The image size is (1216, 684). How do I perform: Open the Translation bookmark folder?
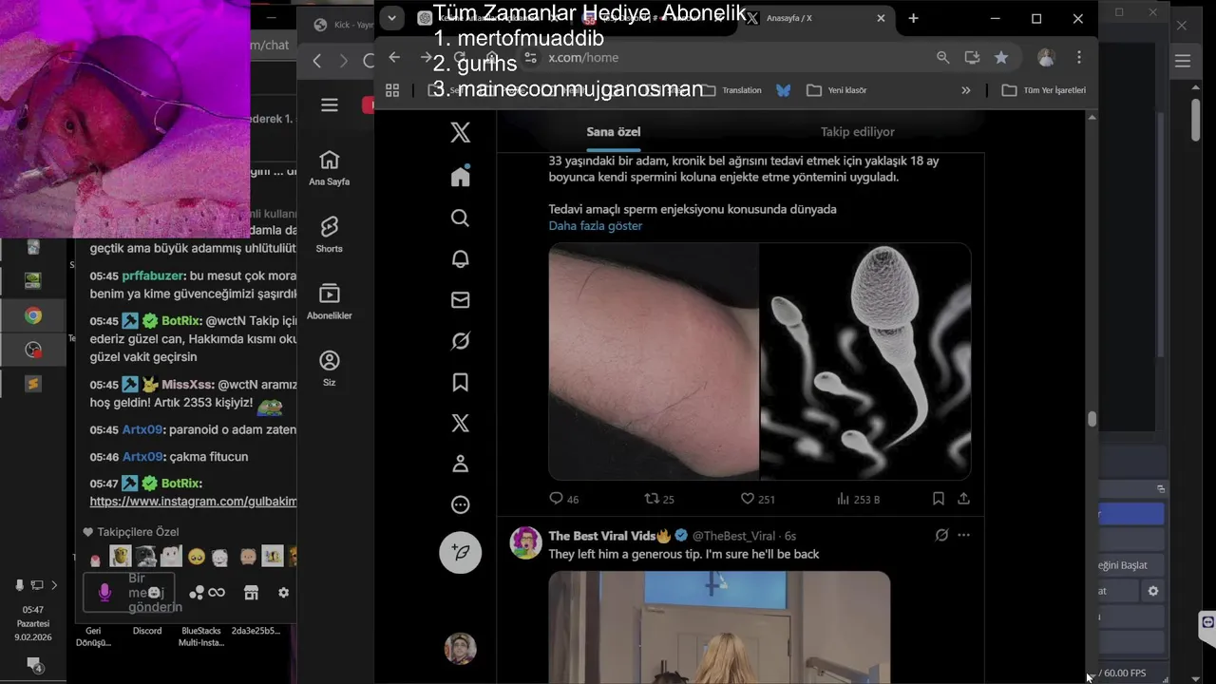tap(731, 90)
